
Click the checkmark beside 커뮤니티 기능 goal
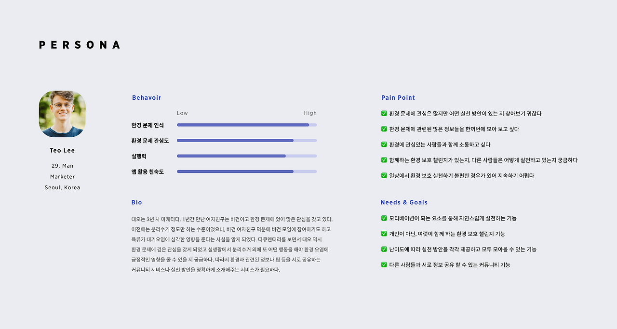(x=384, y=264)
